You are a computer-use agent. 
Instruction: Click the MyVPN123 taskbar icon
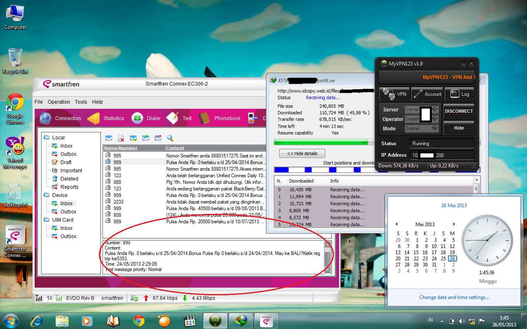coord(215,320)
